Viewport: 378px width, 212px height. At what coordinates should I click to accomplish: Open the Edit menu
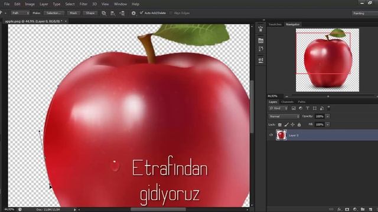(17, 4)
